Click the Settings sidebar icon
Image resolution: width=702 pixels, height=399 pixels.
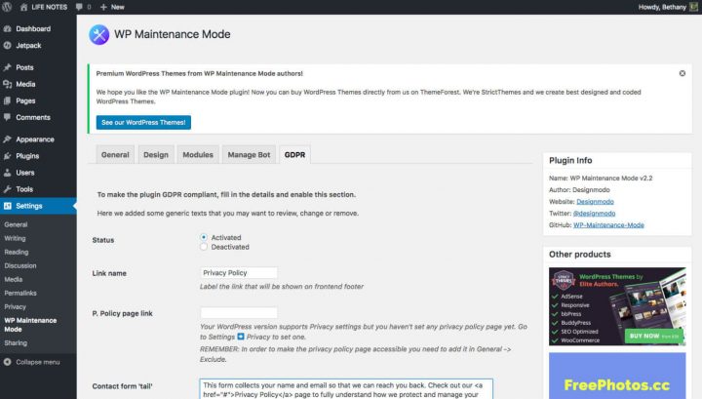click(7, 206)
